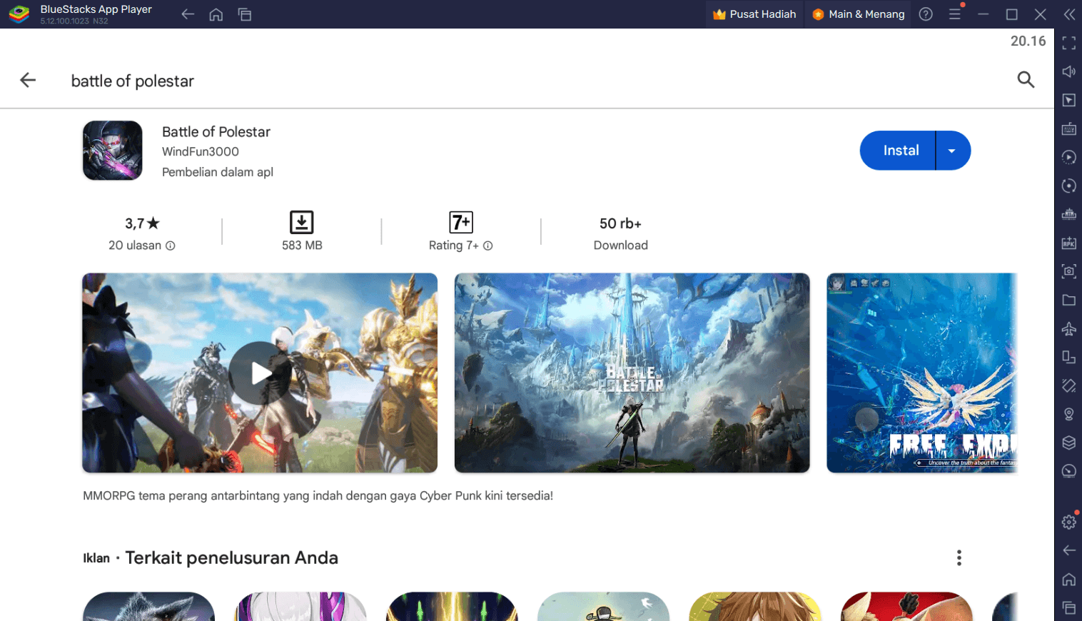Open the multi-instance manager sidebar icon
1082x621 pixels.
coord(1068,443)
